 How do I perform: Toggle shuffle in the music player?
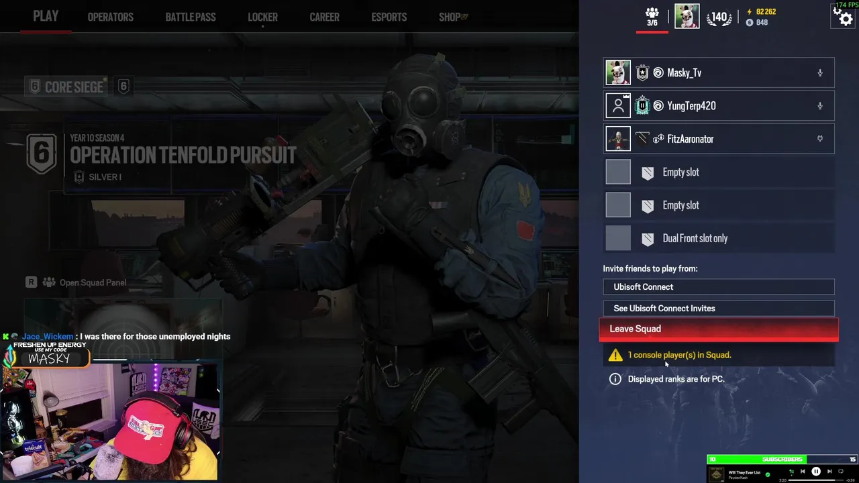(x=791, y=472)
